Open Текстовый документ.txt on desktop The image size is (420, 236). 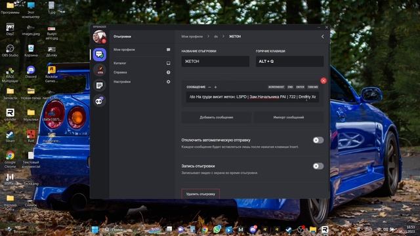click(31, 160)
